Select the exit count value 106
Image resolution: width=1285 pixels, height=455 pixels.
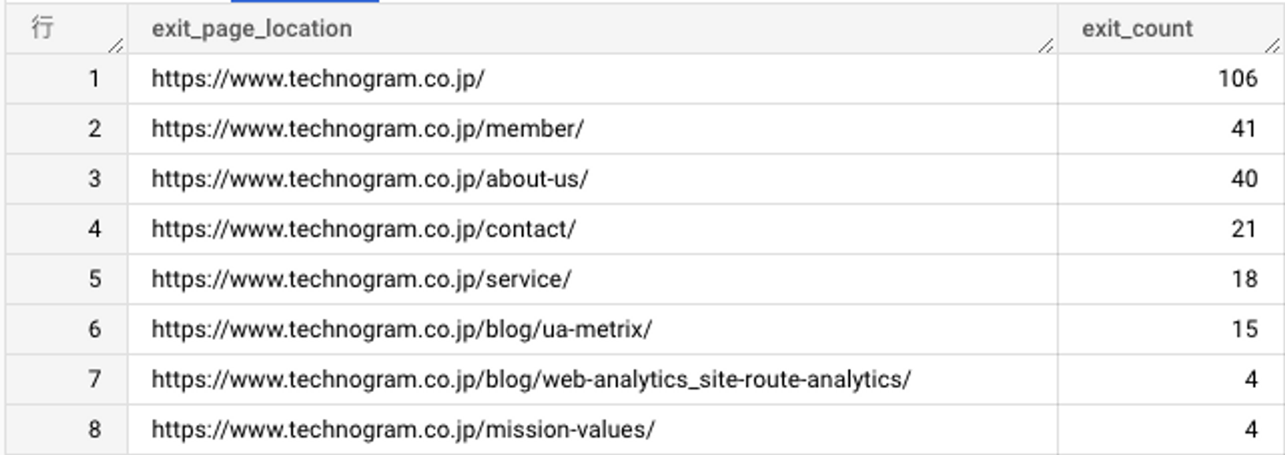pyautogui.click(x=1238, y=79)
